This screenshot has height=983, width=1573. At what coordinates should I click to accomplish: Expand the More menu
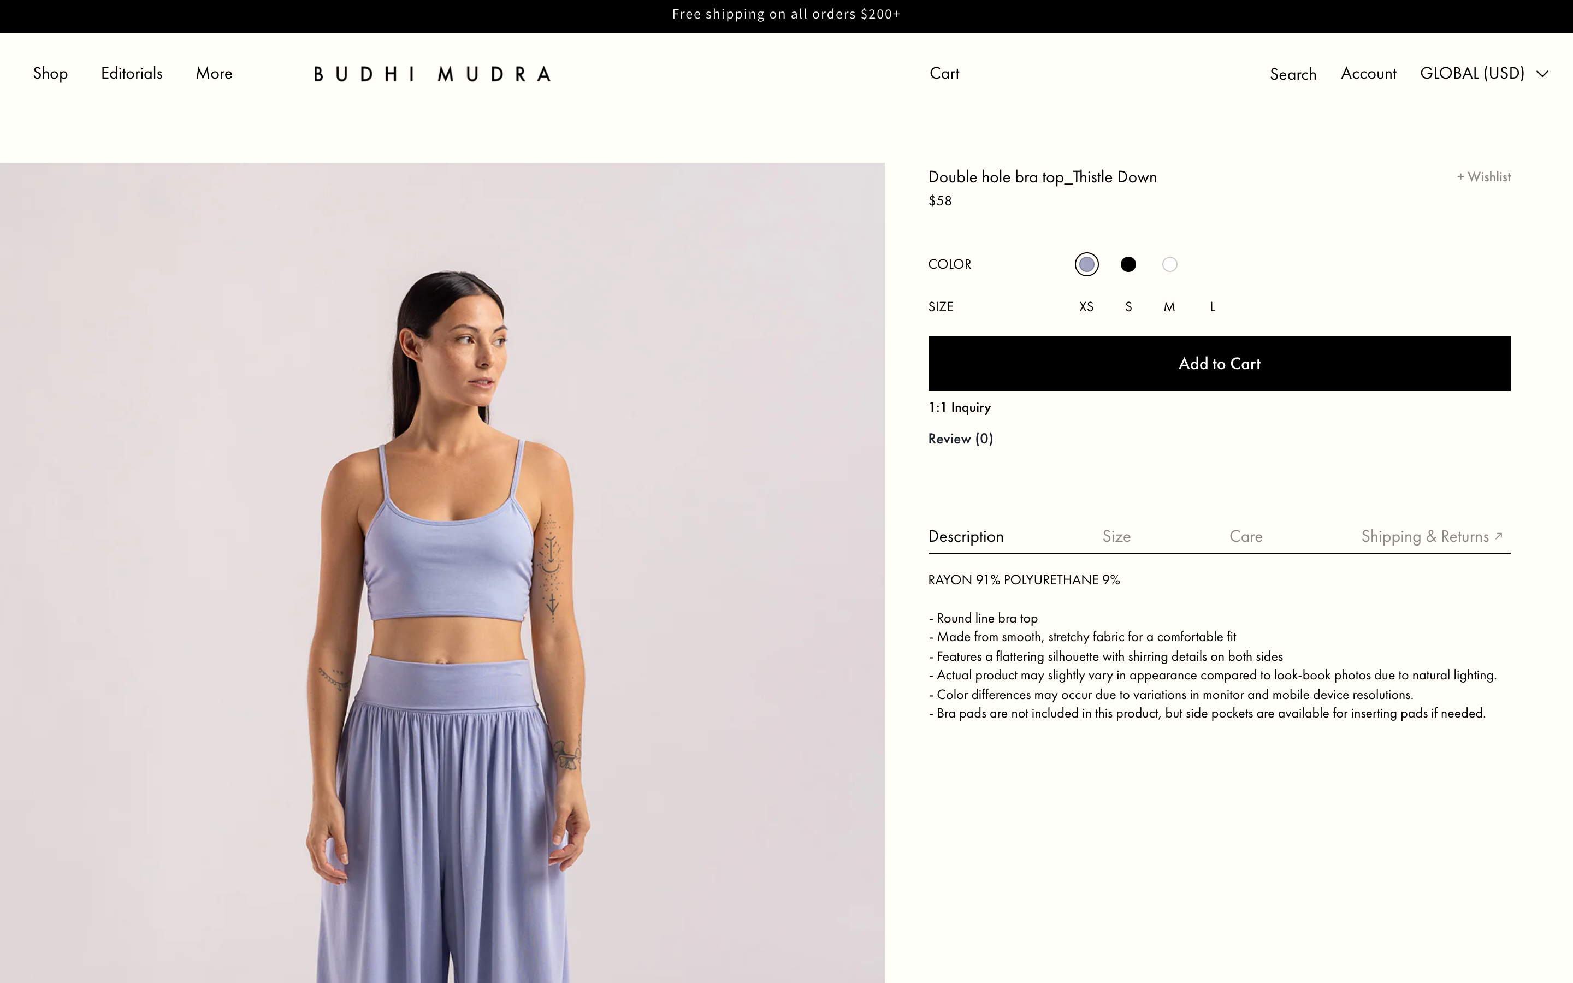coord(214,74)
